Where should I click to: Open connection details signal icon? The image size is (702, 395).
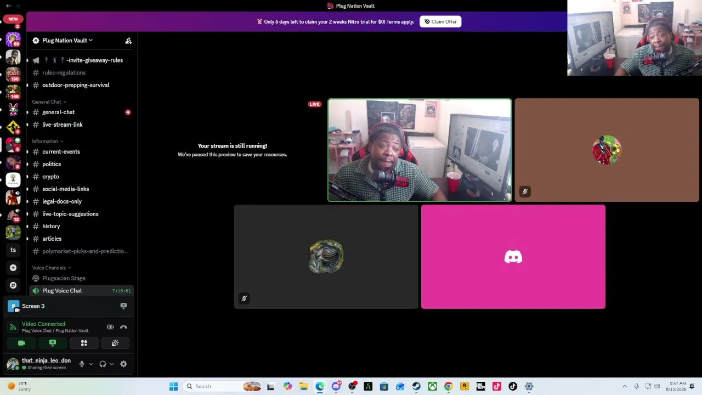[13, 327]
